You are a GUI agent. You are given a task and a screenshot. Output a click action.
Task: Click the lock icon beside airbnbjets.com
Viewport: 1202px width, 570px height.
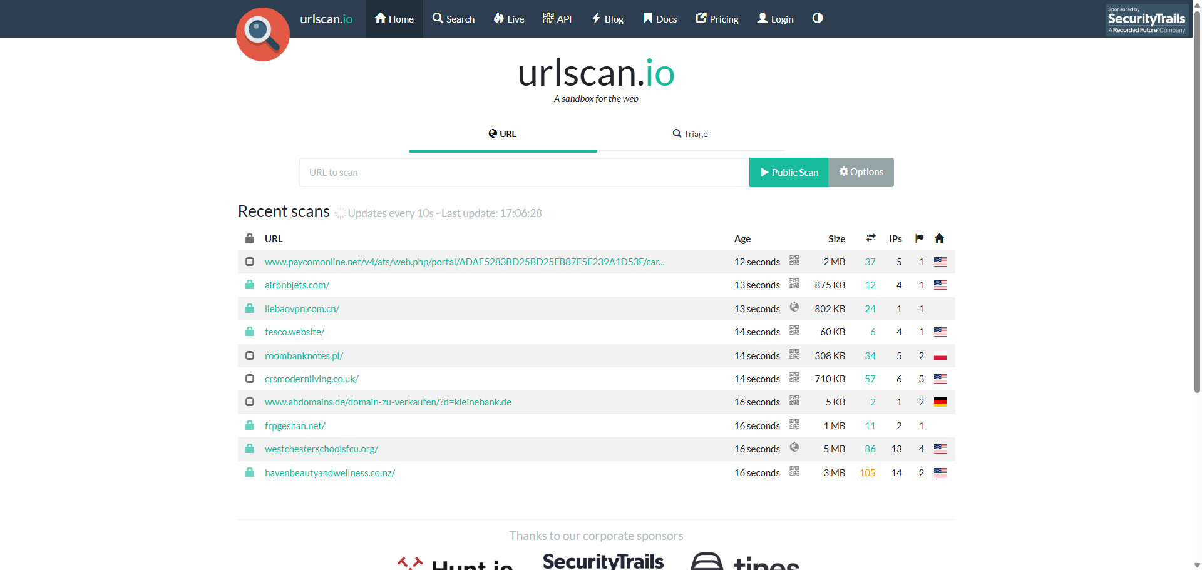pos(250,285)
